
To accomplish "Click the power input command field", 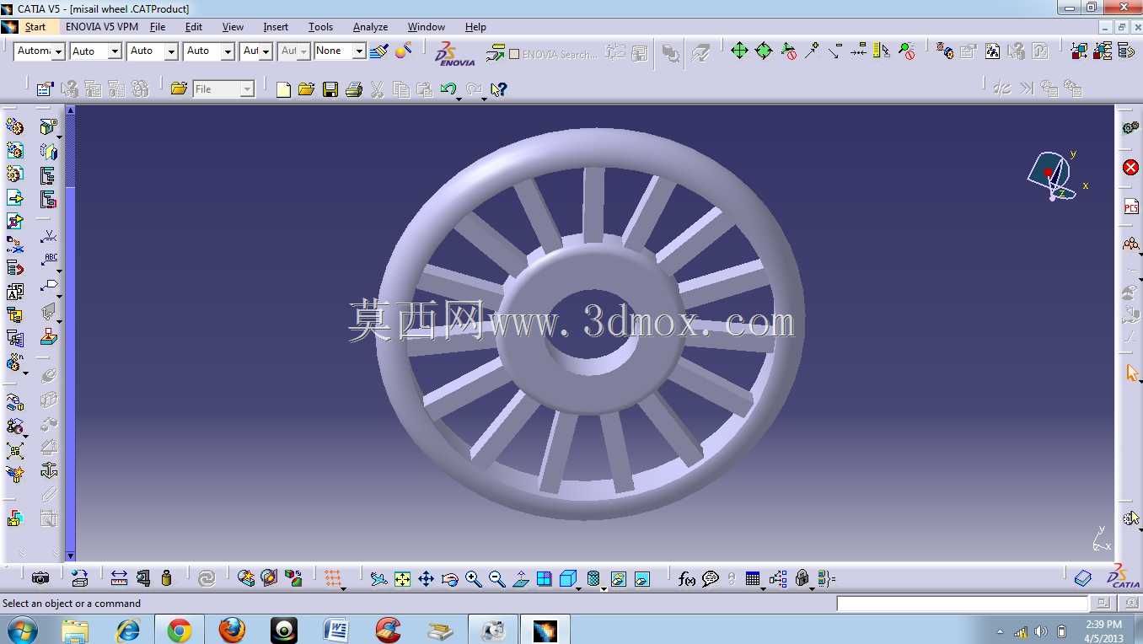I will coord(963,604).
